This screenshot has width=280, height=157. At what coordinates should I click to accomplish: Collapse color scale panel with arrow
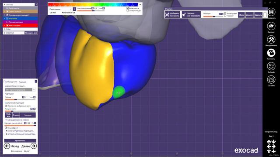140,5
